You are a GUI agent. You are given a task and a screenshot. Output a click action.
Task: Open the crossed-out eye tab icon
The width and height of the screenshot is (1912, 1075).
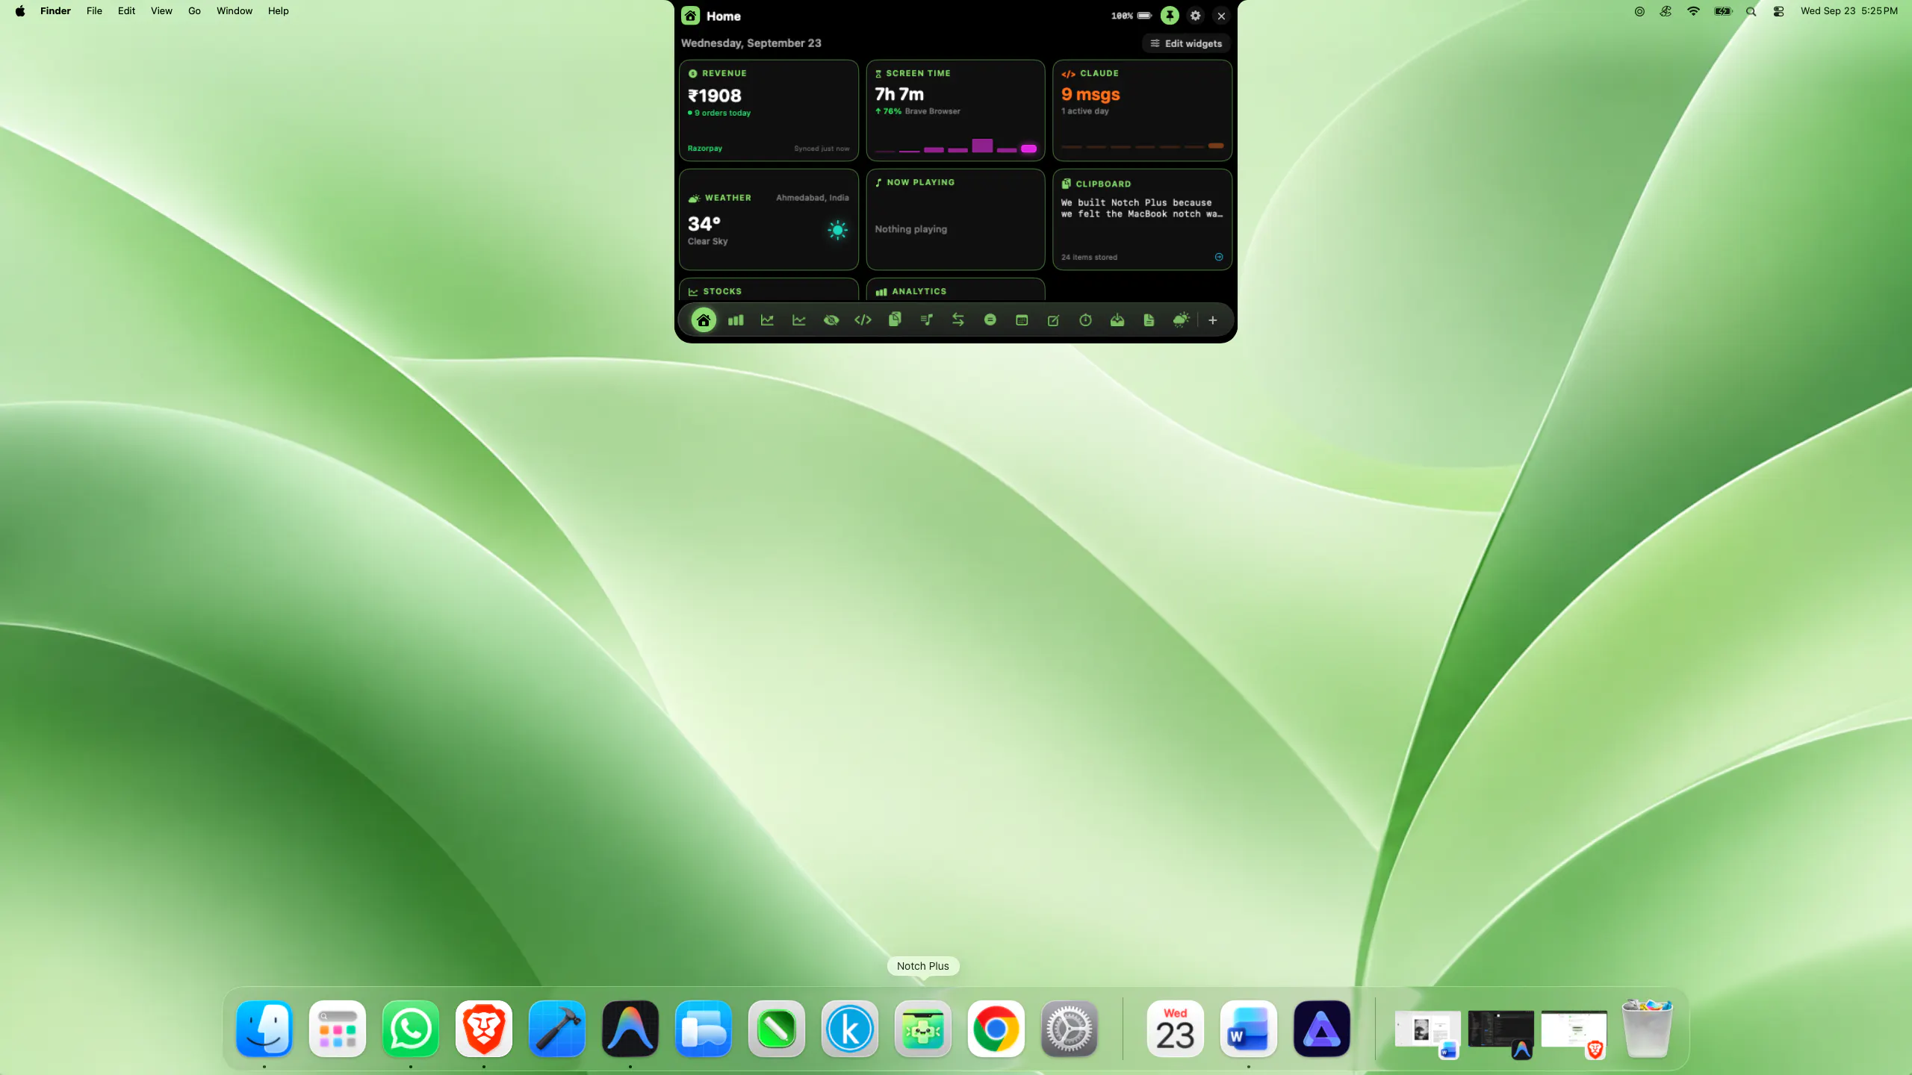831,320
